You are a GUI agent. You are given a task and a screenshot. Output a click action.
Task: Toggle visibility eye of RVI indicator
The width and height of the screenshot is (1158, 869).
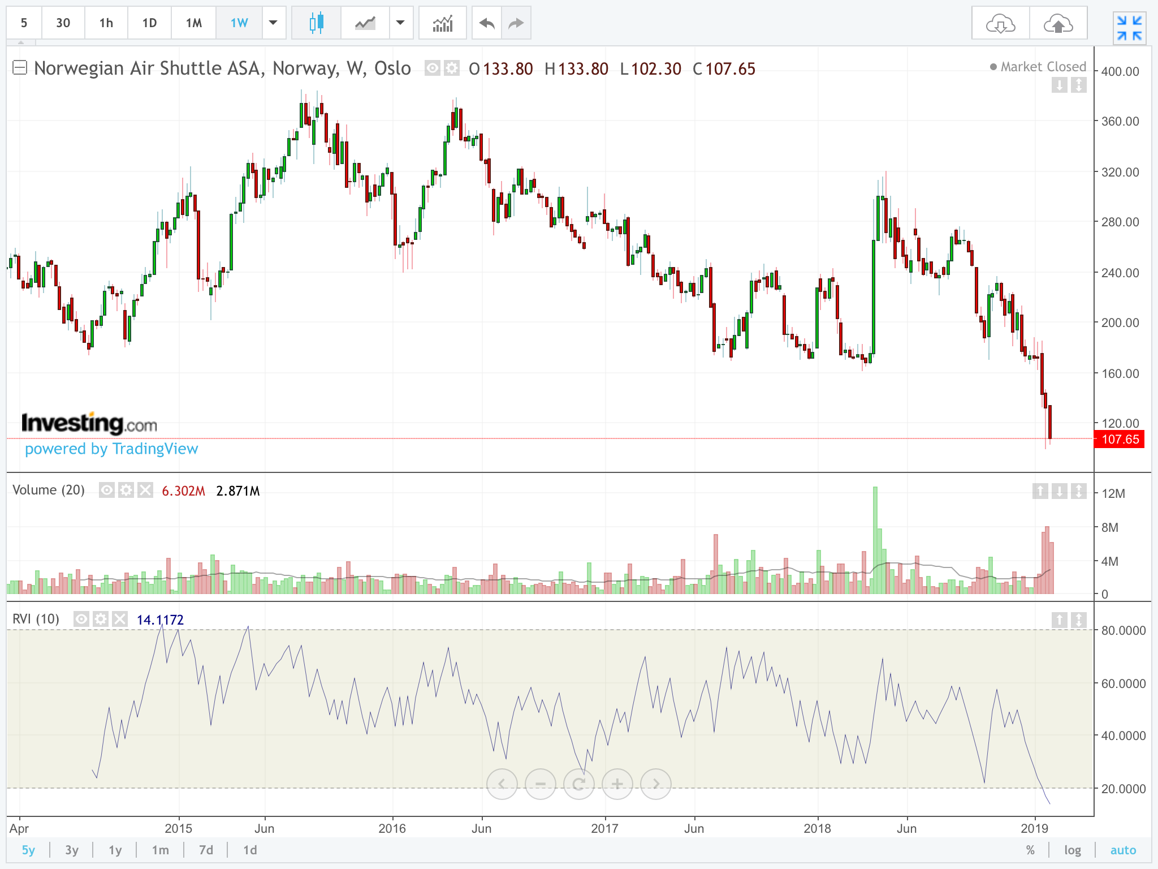(81, 619)
